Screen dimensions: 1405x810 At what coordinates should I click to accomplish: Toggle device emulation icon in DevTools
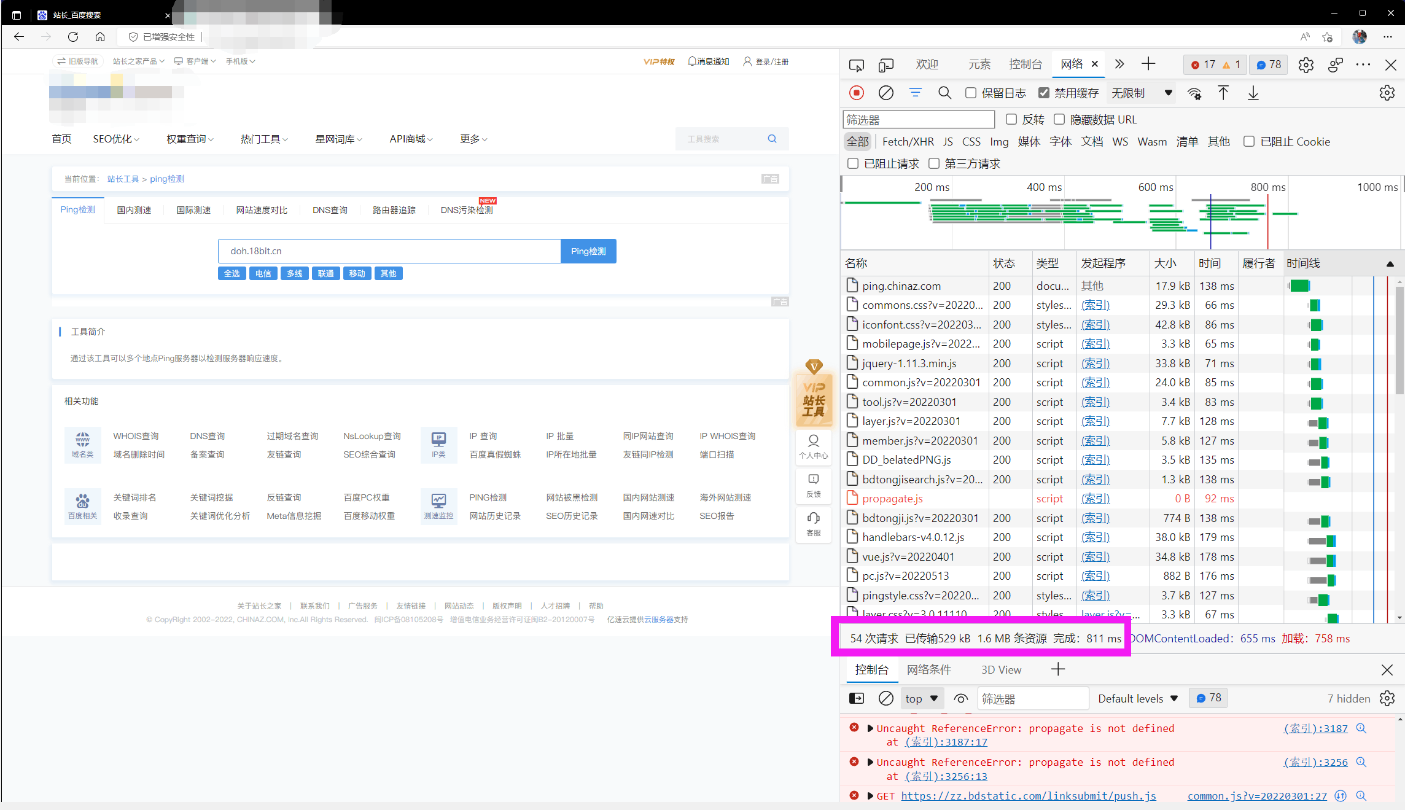[886, 64]
